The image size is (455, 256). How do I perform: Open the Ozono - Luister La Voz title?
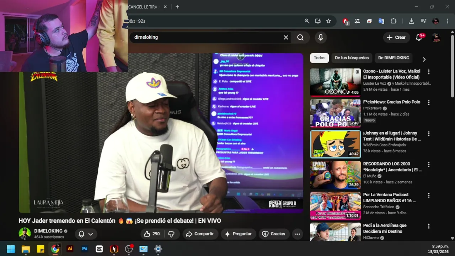392,74
